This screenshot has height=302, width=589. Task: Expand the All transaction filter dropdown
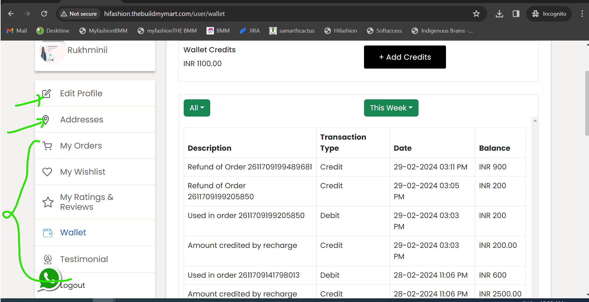pyautogui.click(x=197, y=108)
